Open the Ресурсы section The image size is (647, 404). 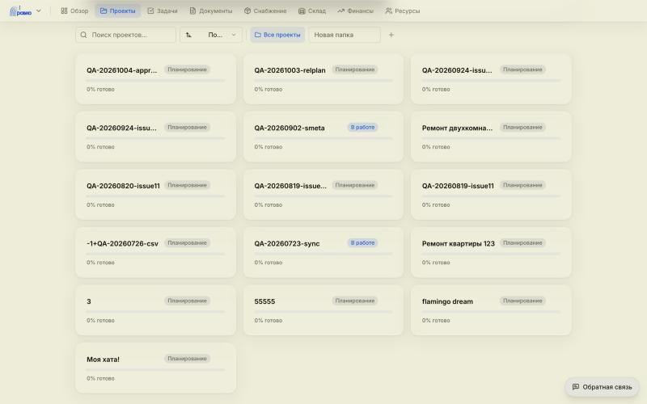click(402, 11)
